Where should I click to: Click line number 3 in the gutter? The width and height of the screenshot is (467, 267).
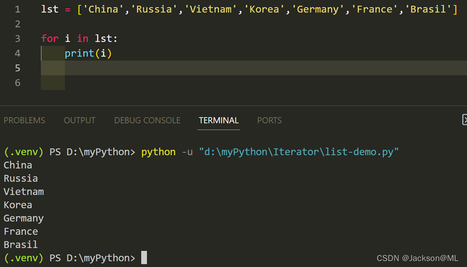[x=18, y=39]
